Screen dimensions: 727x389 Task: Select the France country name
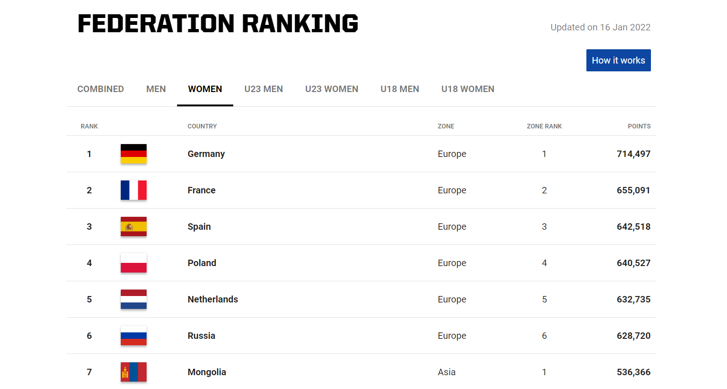pyautogui.click(x=201, y=190)
